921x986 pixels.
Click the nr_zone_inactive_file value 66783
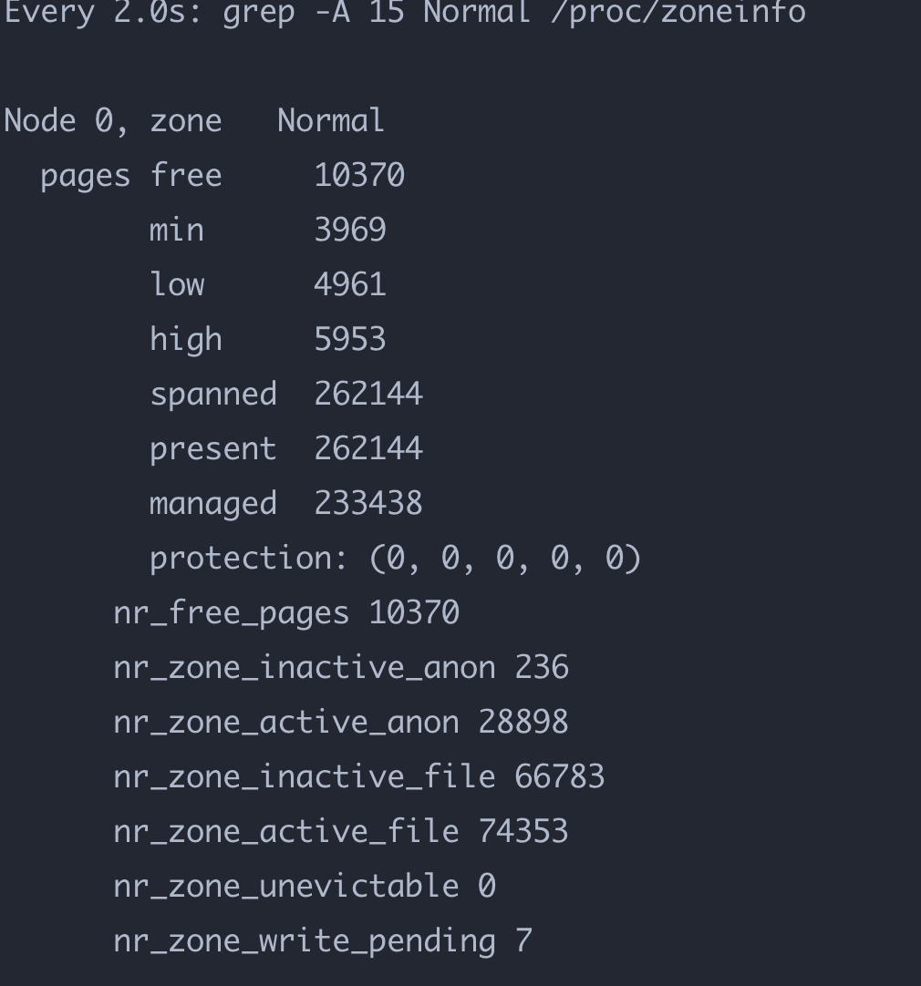click(560, 776)
